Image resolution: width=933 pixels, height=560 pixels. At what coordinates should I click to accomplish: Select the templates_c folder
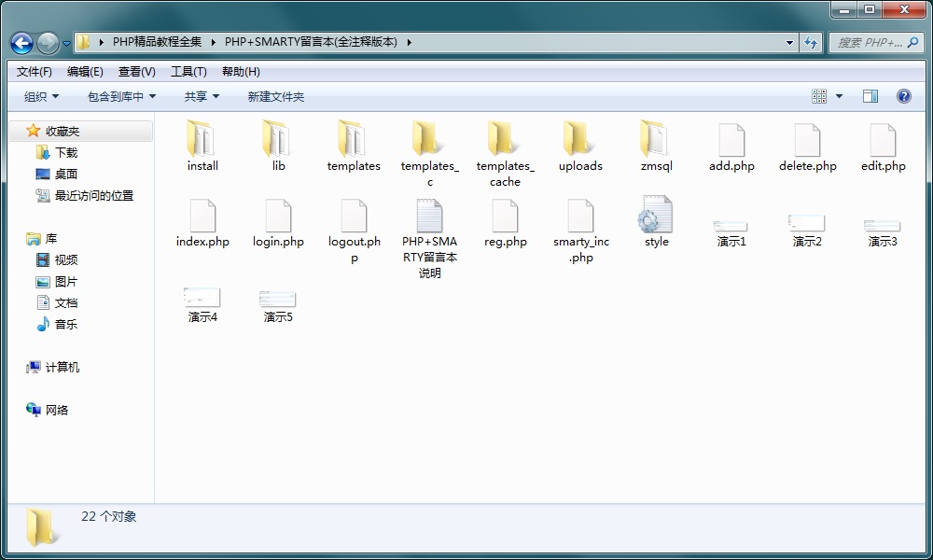point(429,154)
